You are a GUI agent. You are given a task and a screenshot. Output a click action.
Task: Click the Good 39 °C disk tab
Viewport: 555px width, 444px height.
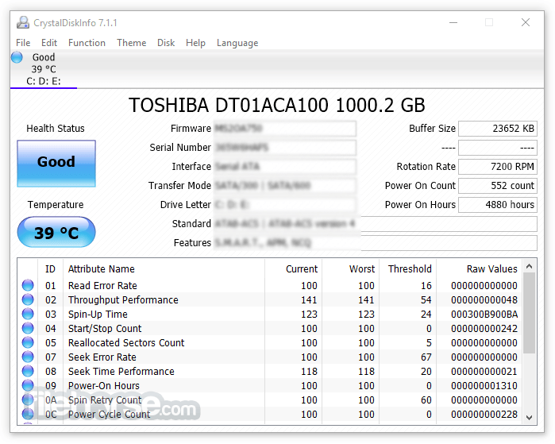(x=44, y=69)
